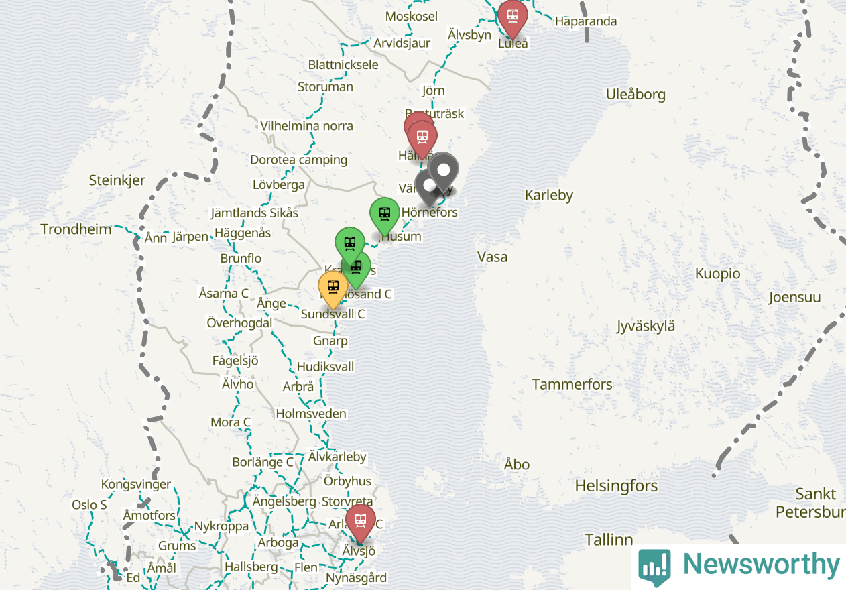Open the Newsworthy text link
846x590 pixels.
(x=761, y=565)
